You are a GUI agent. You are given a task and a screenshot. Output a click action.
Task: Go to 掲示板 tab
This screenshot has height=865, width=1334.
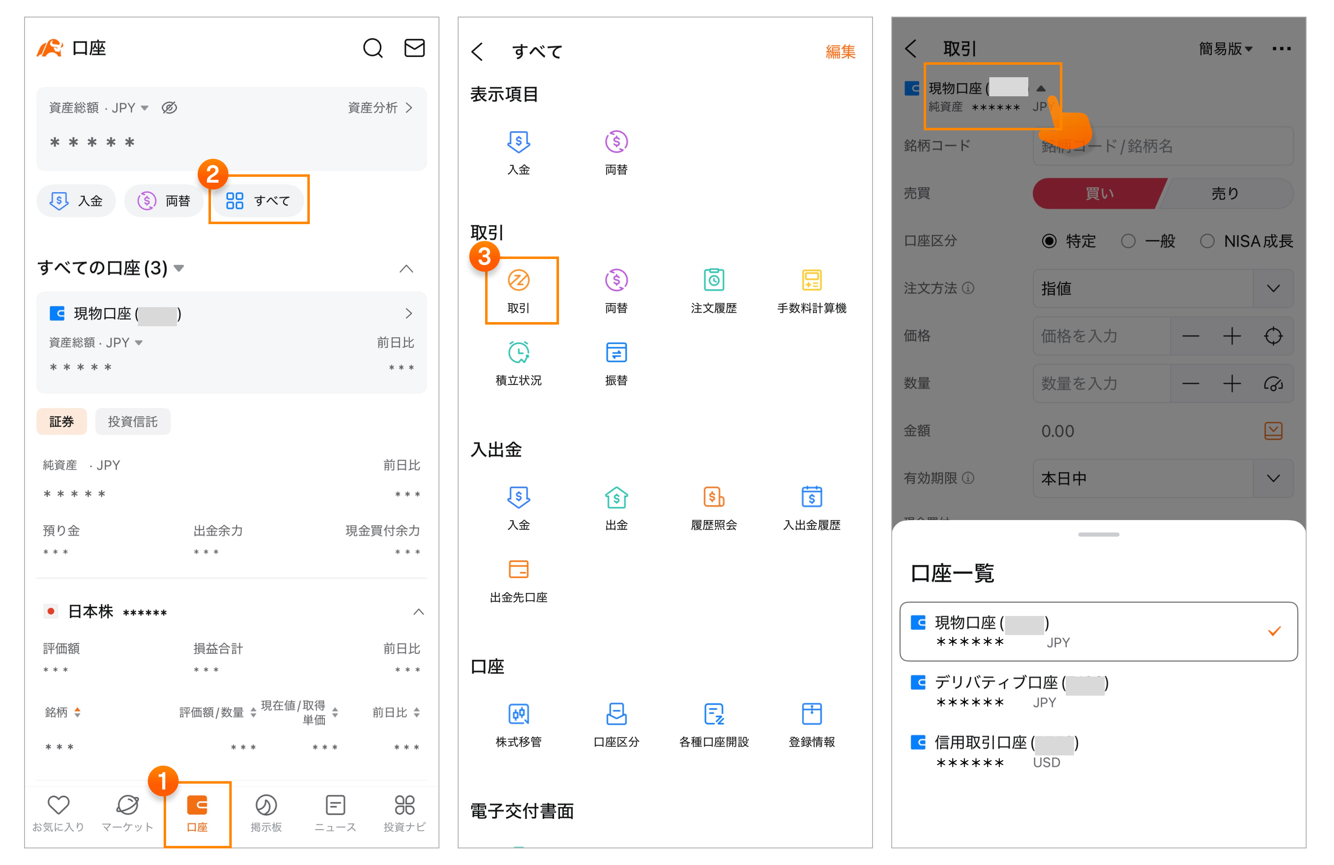pos(266,814)
